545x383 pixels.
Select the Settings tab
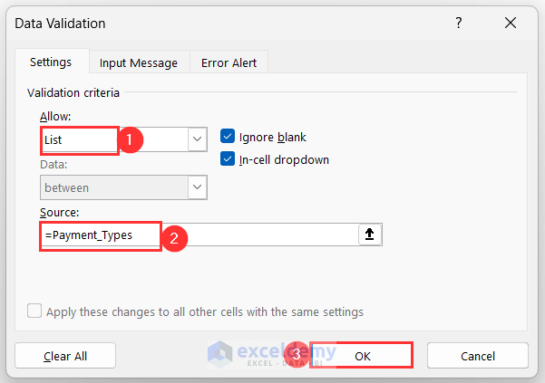(x=51, y=62)
